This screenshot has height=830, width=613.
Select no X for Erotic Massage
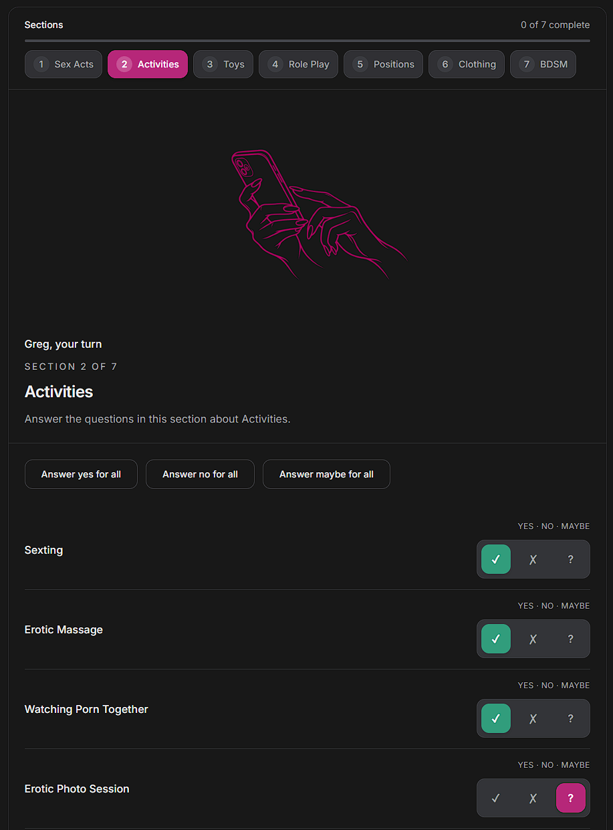[533, 639]
